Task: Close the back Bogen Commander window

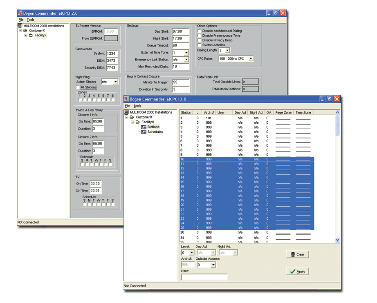Action: click(283, 13)
